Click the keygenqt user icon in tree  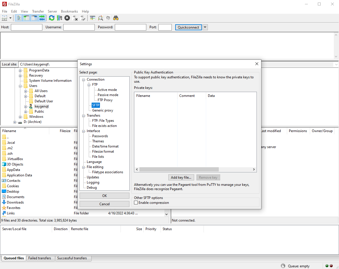[x=31, y=106]
